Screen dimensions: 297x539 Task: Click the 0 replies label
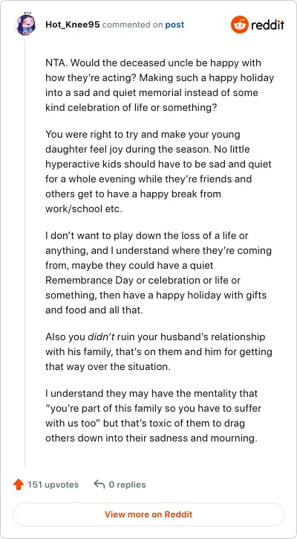(x=127, y=485)
